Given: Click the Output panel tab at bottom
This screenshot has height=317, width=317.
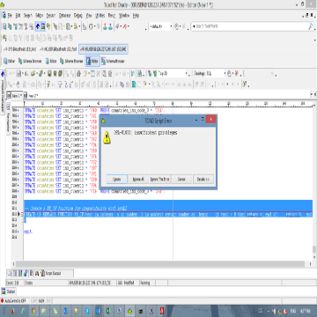Looking at the screenshot, I should tap(8, 291).
